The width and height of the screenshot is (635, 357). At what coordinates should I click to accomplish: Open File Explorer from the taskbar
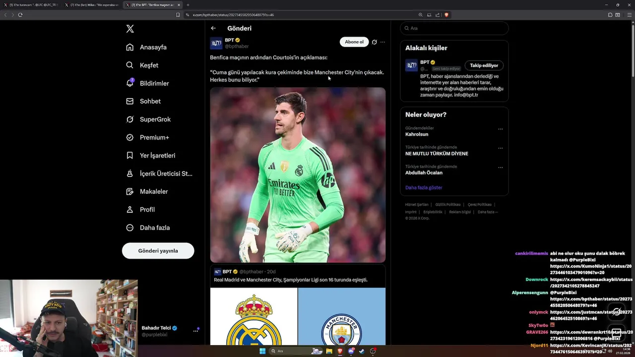pos(329,351)
